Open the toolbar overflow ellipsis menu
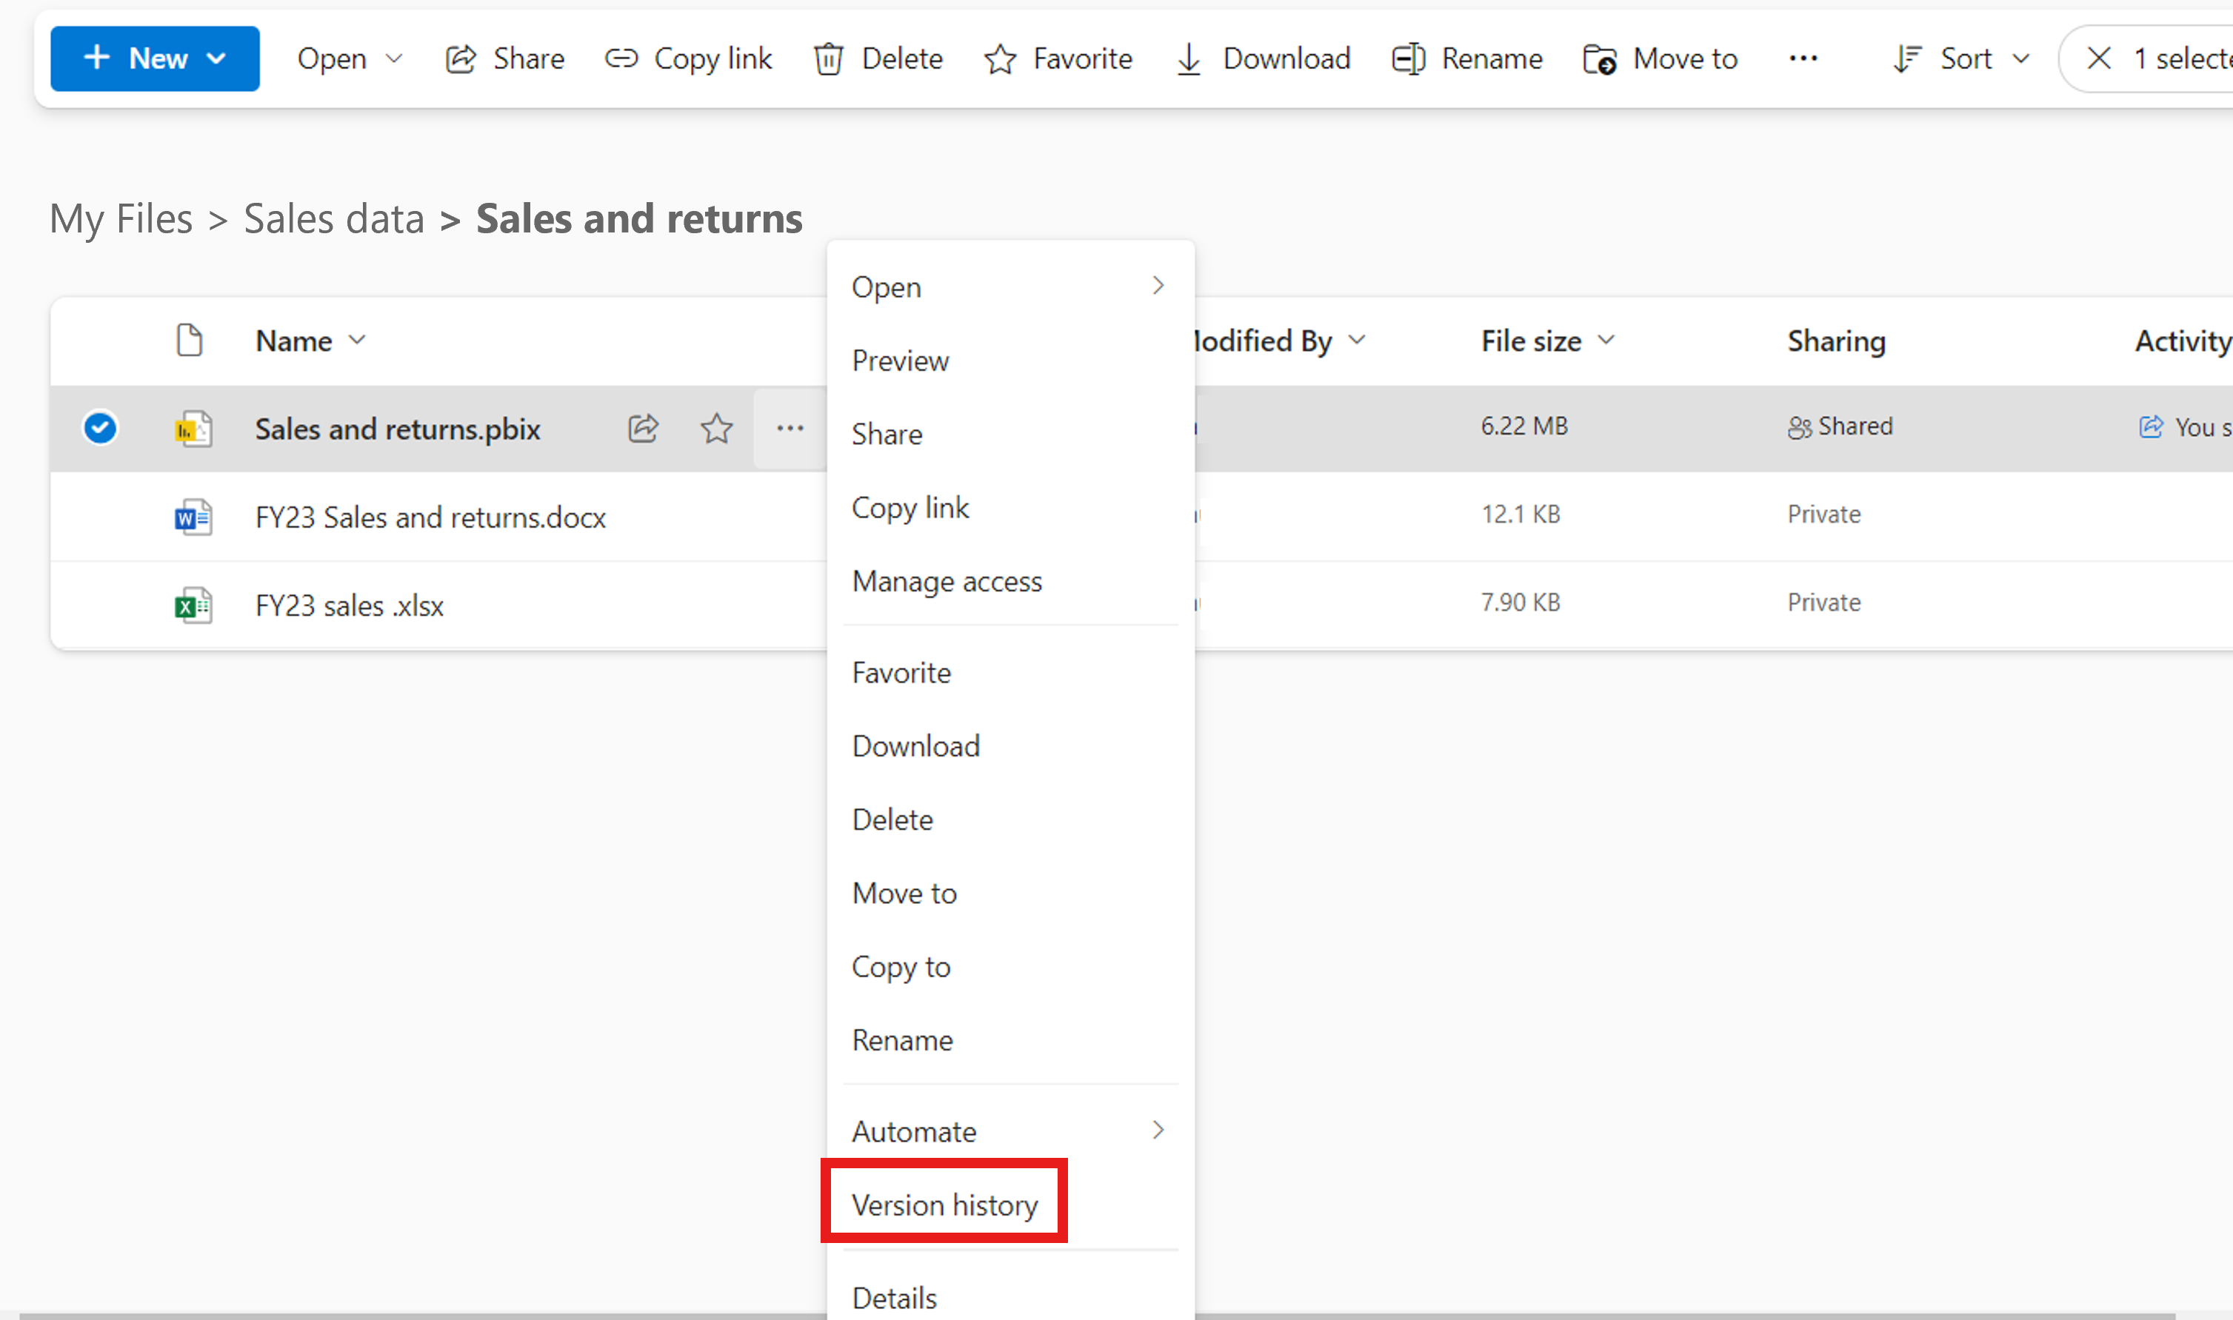This screenshot has width=2233, height=1320. click(1803, 58)
